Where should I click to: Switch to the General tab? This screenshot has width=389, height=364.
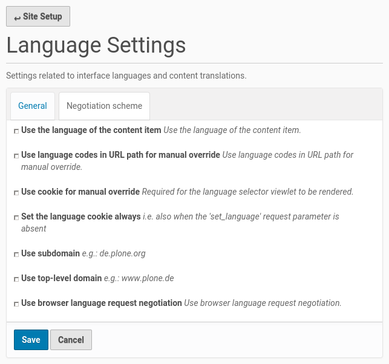pyautogui.click(x=33, y=106)
